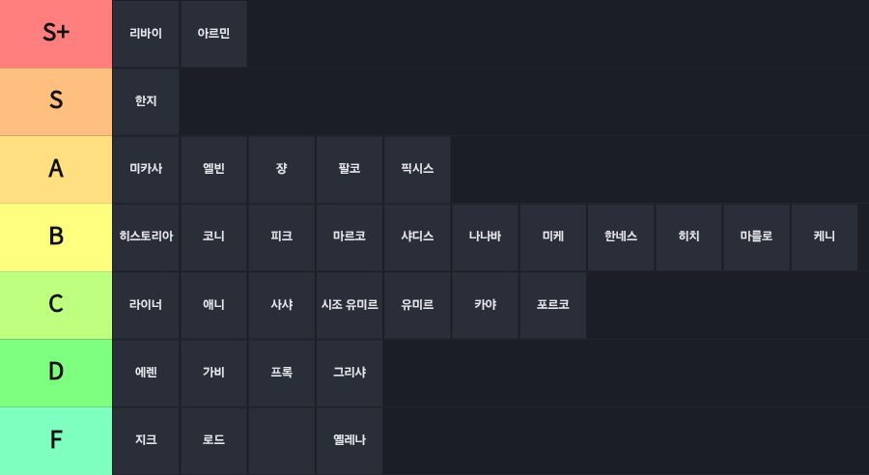This screenshot has width=869, height=475.
Task: Click the green D tier label
Action: (x=56, y=373)
